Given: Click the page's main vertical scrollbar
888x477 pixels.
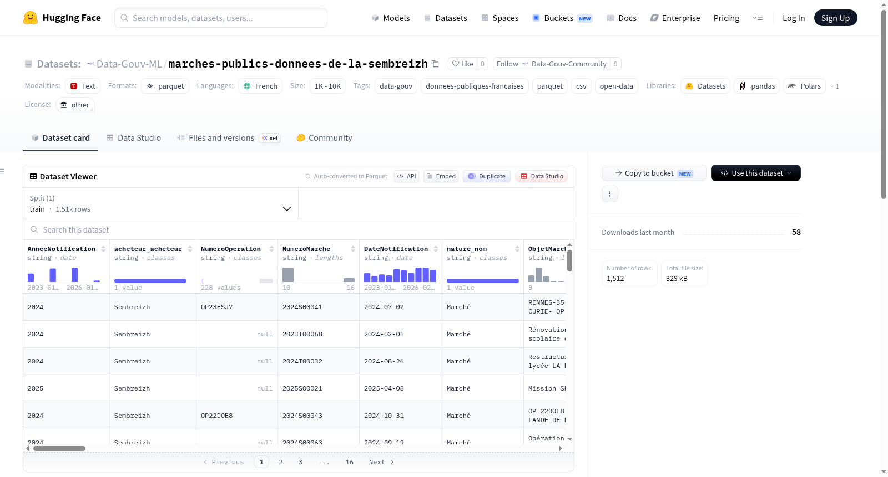Looking at the screenshot, I should coord(884,104).
